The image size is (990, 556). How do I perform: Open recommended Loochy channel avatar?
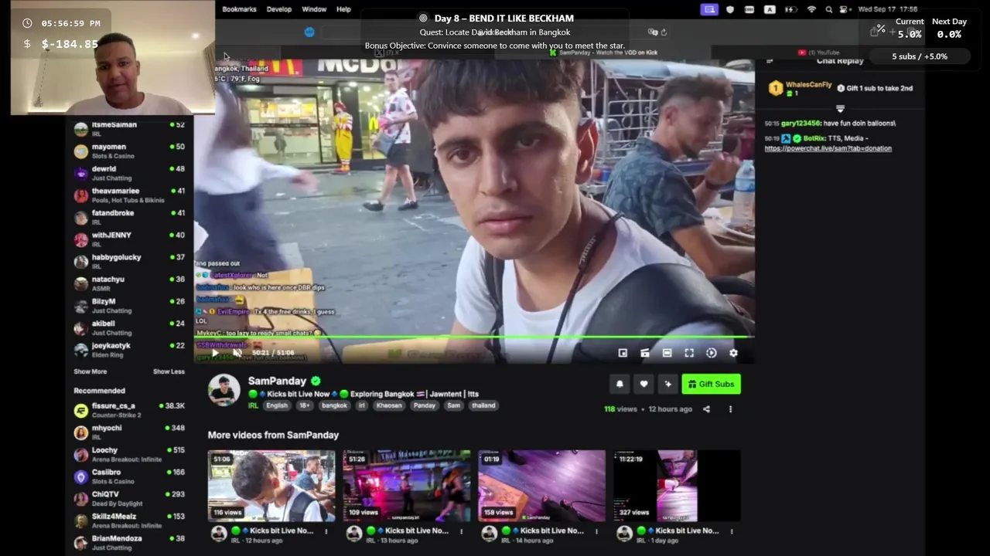[x=80, y=455]
